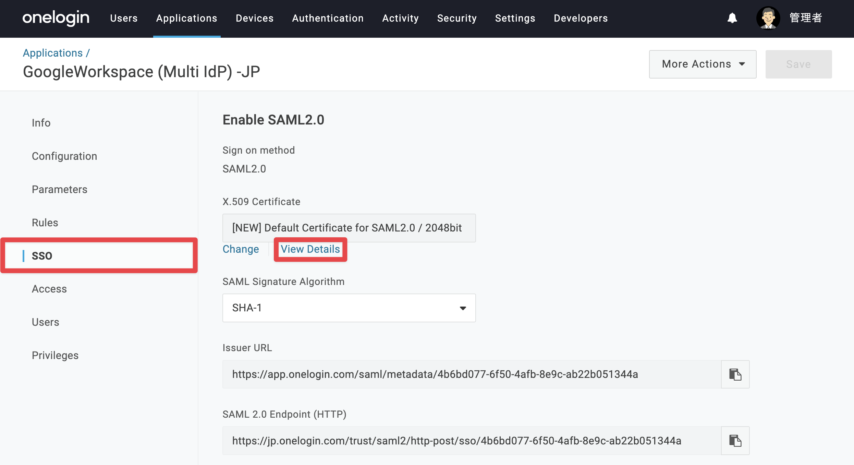Click the 'SAML2.0' sign on method value
854x465 pixels.
click(244, 169)
